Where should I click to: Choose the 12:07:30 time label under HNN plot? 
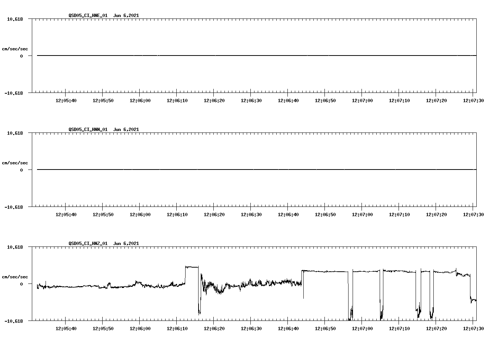tap(473, 214)
